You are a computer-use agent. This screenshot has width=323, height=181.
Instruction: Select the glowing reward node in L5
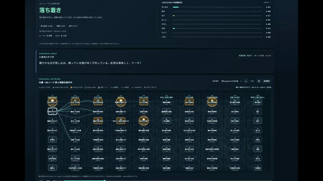coord(144,121)
